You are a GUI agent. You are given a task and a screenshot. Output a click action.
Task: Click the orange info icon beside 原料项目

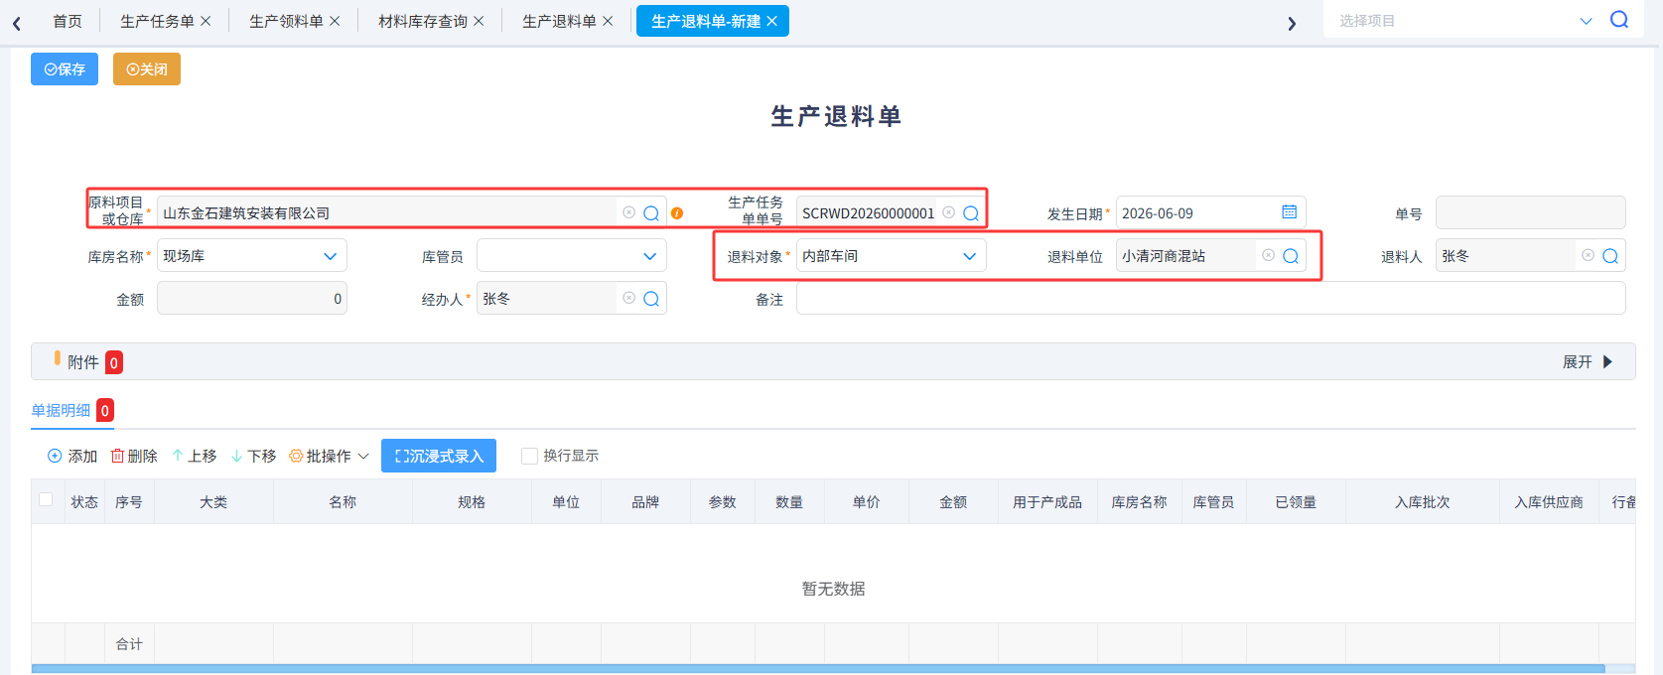677,213
